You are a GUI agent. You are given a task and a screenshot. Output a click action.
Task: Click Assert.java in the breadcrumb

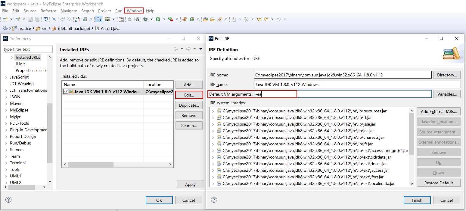click(x=110, y=28)
